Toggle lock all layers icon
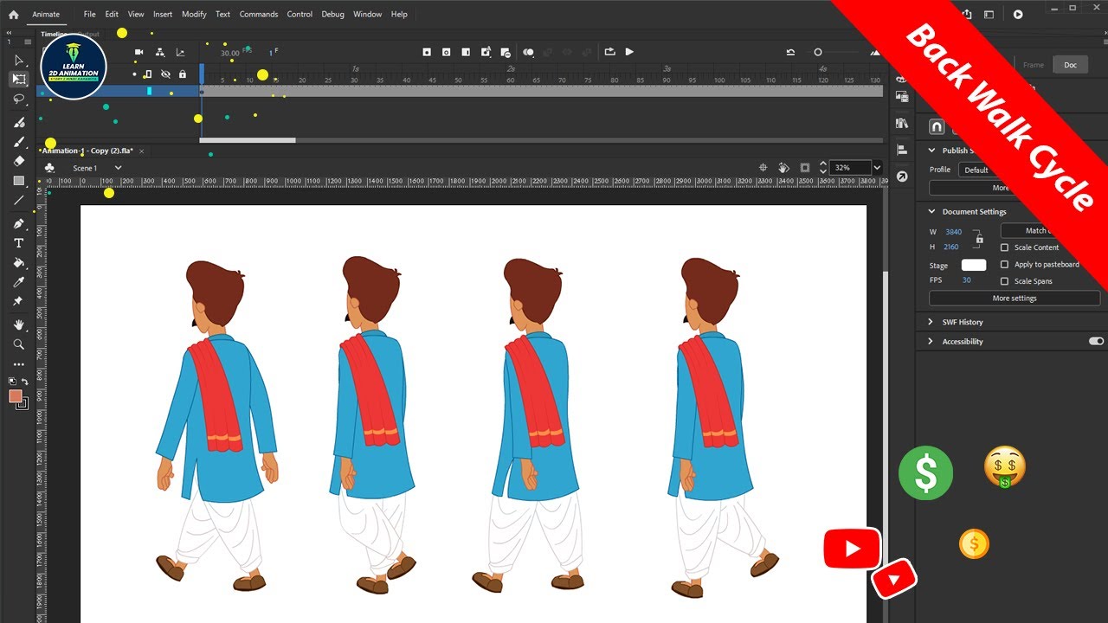This screenshot has width=1108, height=623. 182,74
